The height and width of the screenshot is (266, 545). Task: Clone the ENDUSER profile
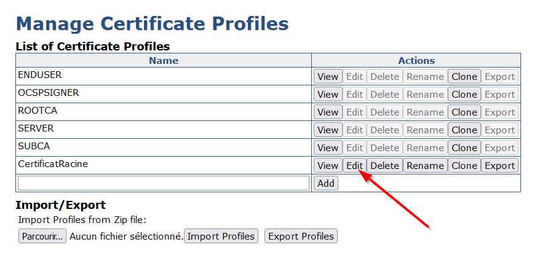(x=464, y=77)
